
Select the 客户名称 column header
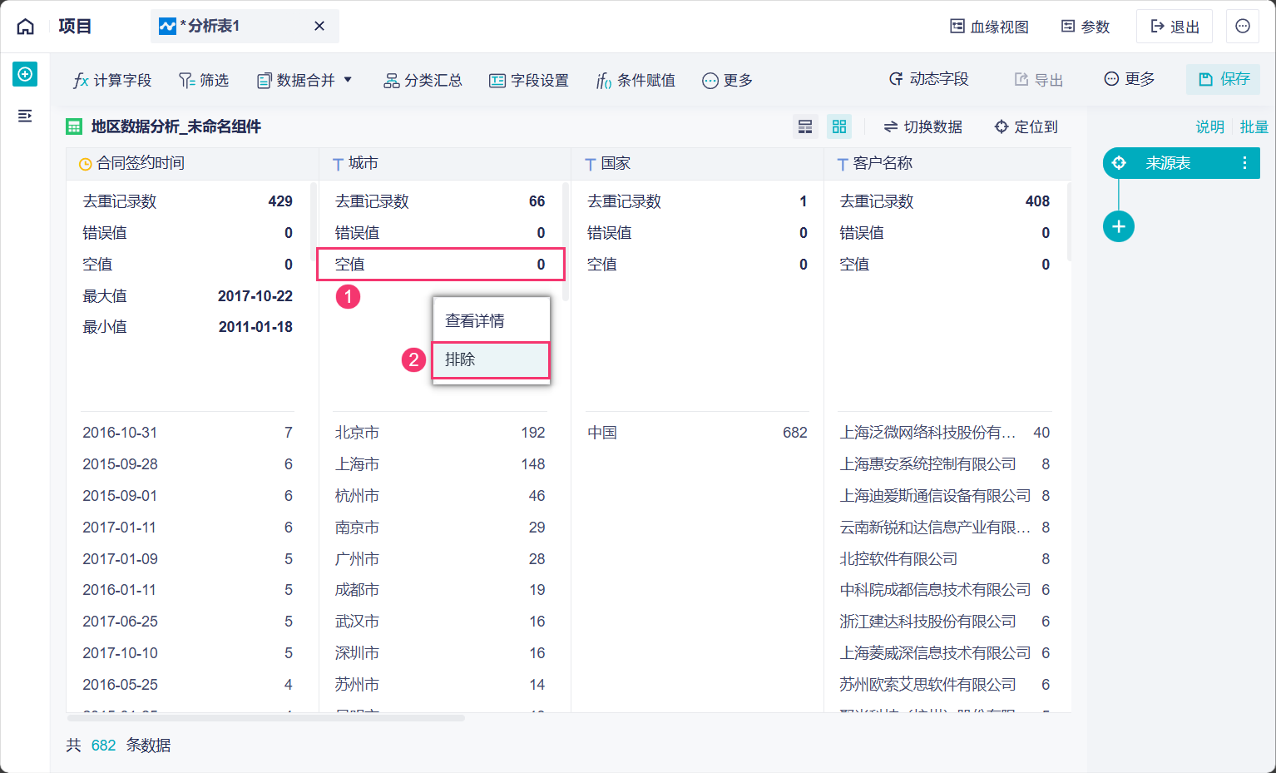[947, 164]
